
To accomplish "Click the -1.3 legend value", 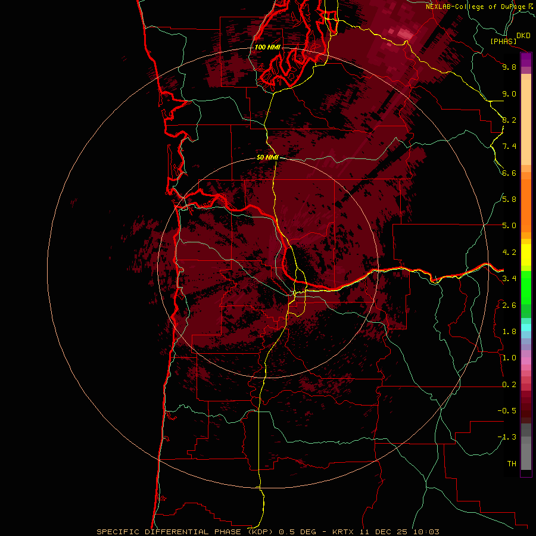I will (507, 437).
